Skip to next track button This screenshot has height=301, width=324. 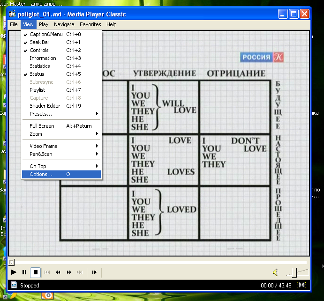point(80,272)
